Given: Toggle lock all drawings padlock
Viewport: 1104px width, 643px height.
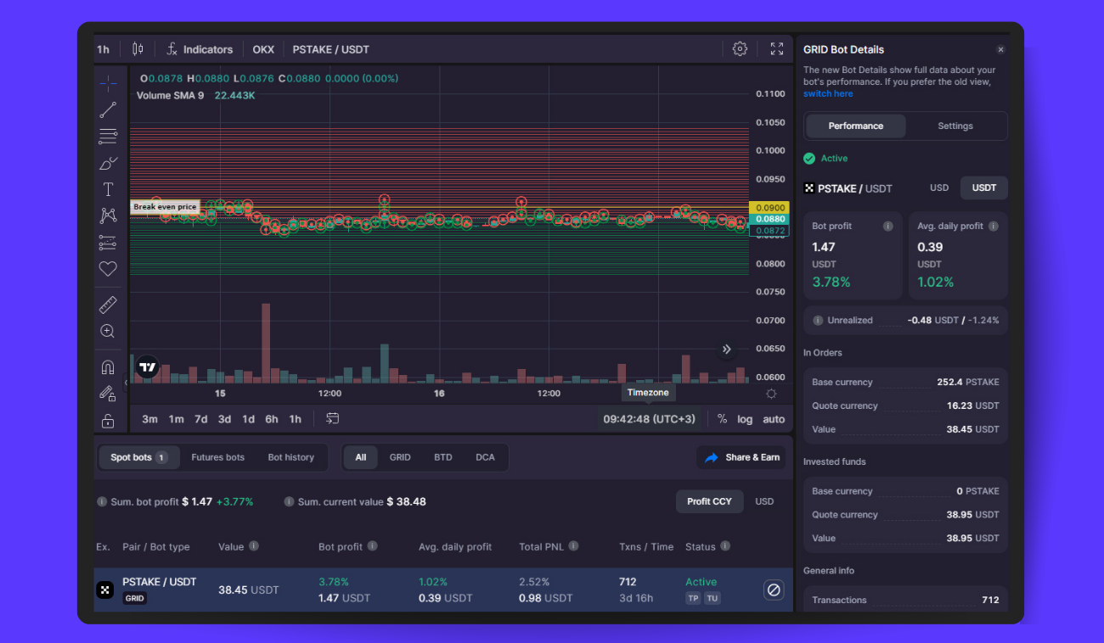Looking at the screenshot, I should tap(108, 421).
